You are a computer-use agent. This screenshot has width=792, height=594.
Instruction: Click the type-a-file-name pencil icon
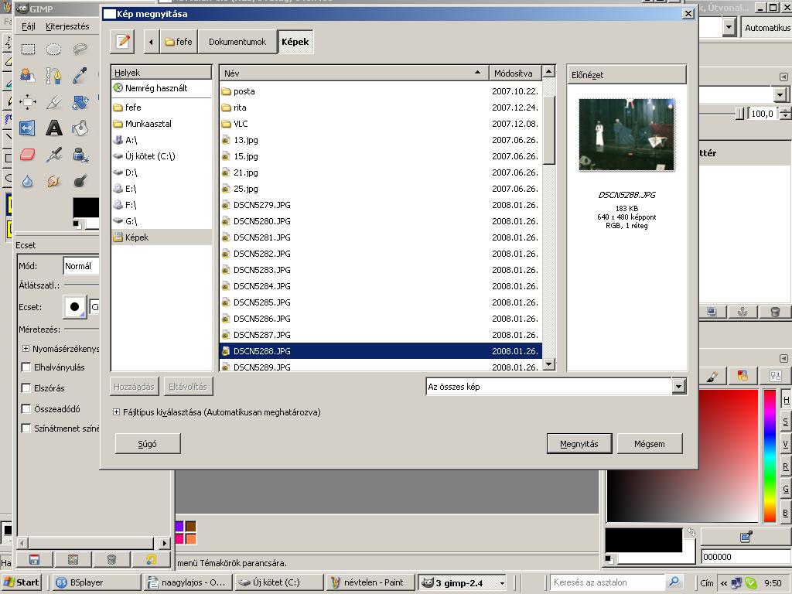tap(122, 42)
